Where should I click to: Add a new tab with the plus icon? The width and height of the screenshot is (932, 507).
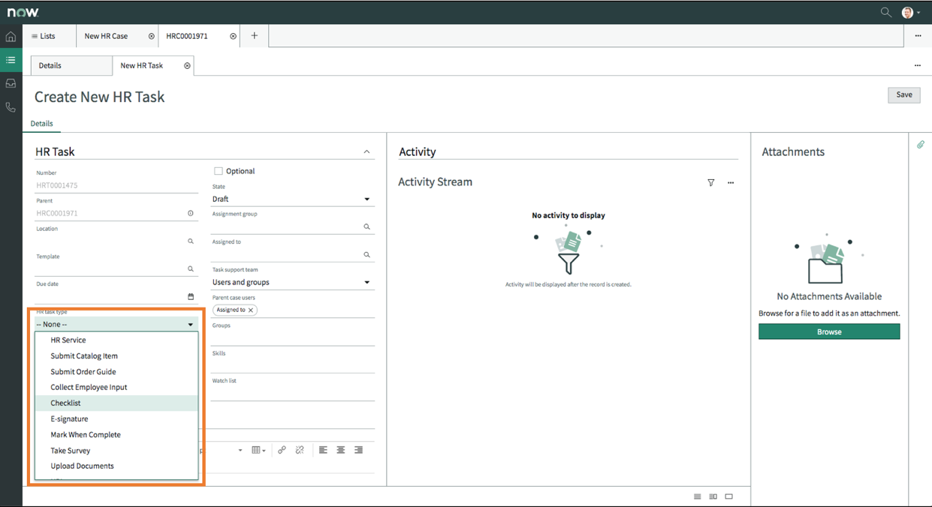pos(254,35)
